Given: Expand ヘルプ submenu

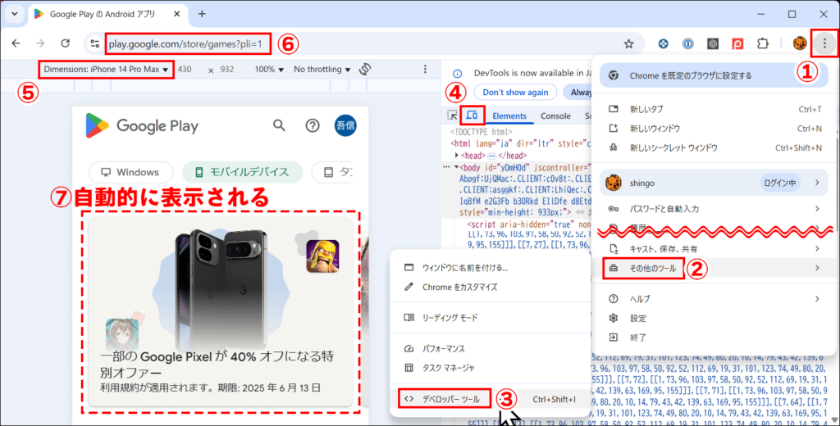Looking at the screenshot, I should tap(714, 299).
